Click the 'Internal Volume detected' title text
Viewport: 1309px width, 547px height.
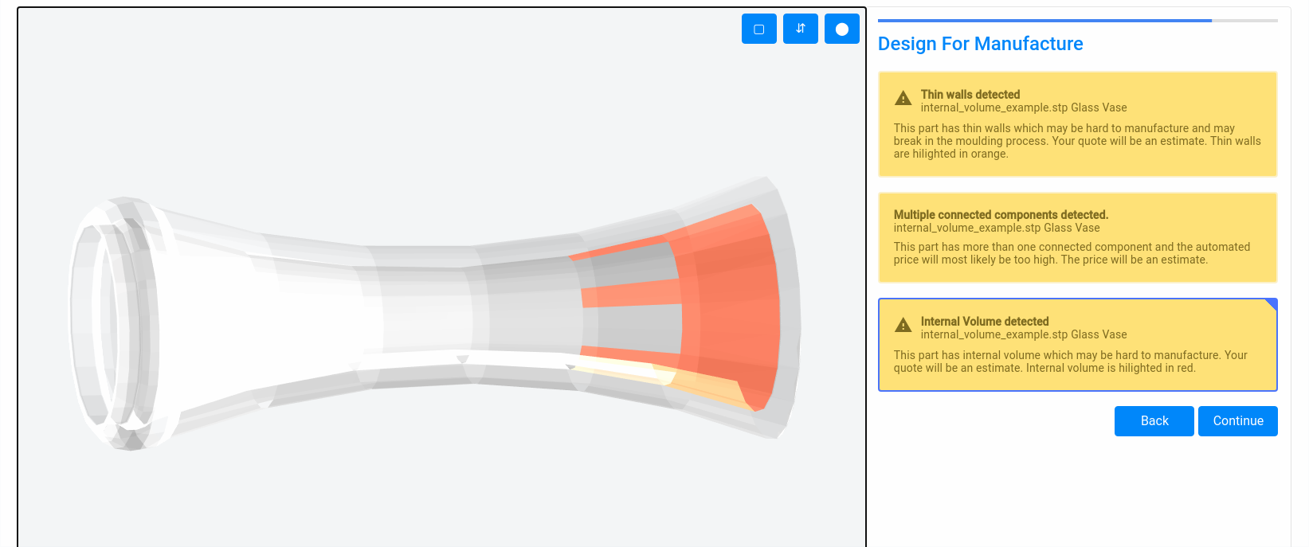pos(985,322)
